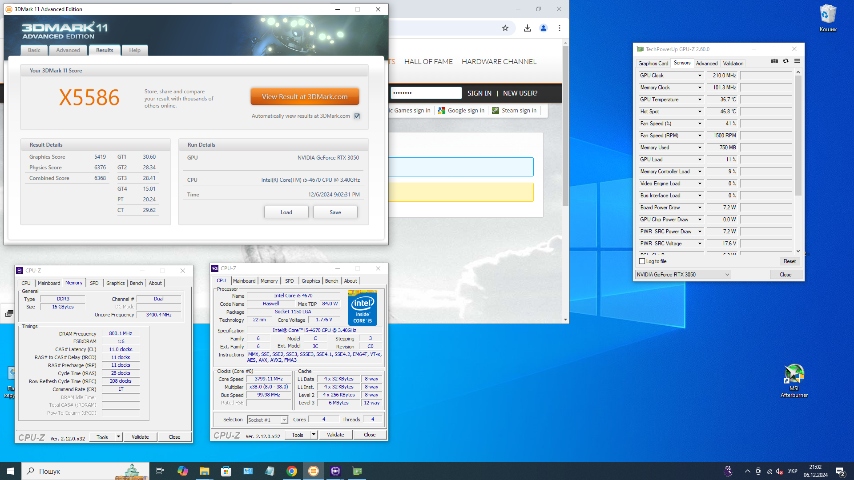This screenshot has height=480, width=854.
Task: Bookmark the page with the star icon
Action: (x=505, y=28)
